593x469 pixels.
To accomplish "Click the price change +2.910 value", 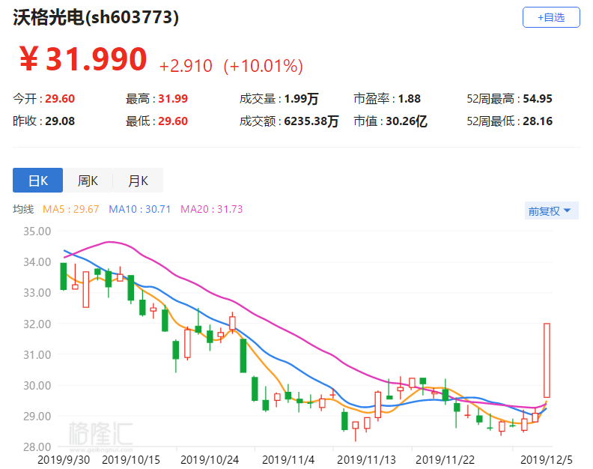I will tap(186, 66).
